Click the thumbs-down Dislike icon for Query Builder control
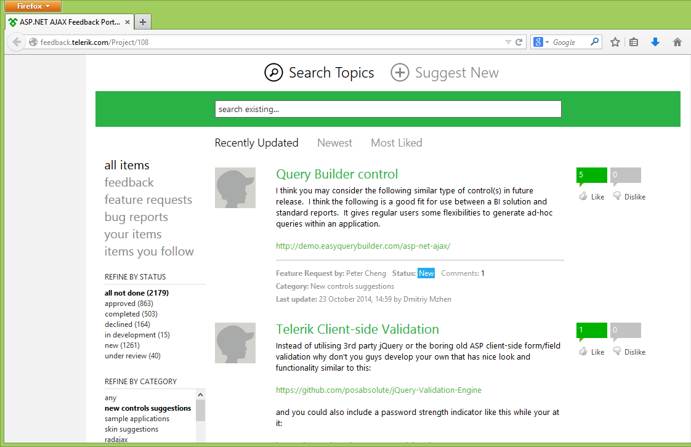Screen dimensions: 691x447 [x=617, y=196]
